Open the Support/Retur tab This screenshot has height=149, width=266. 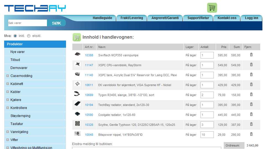198,18
